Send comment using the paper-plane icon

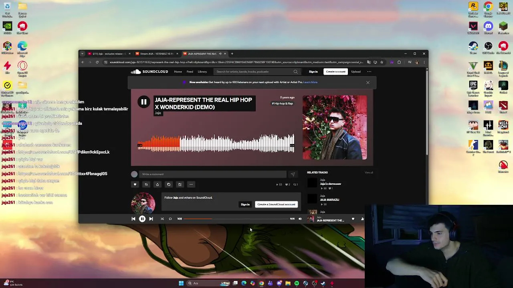coord(293,174)
